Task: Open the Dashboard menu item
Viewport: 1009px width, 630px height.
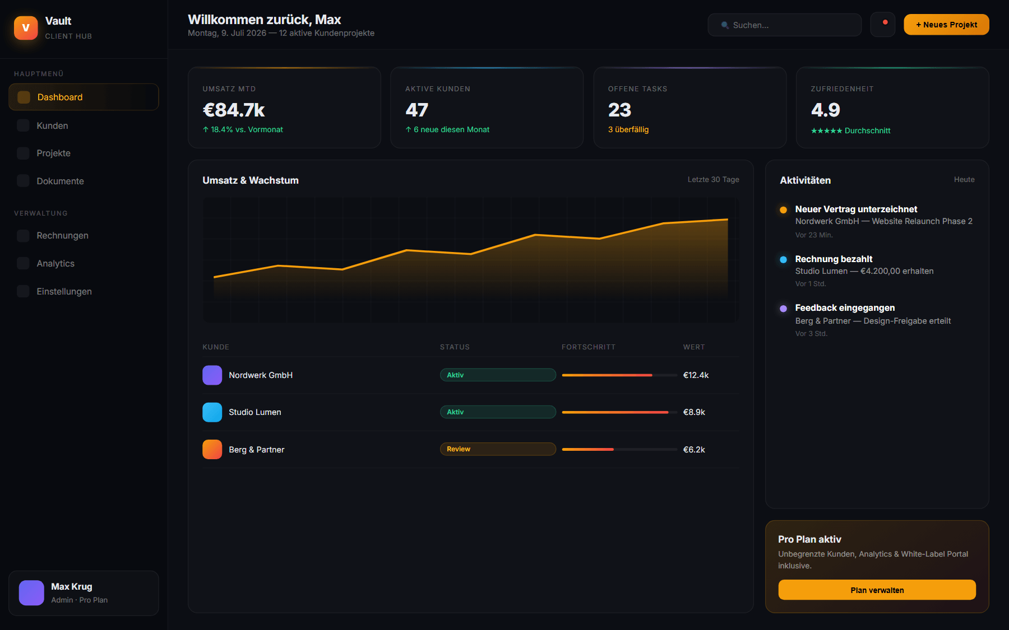Action: [84, 97]
